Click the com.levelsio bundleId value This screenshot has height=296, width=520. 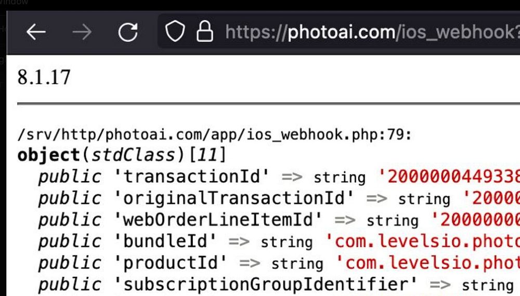pos(422,241)
